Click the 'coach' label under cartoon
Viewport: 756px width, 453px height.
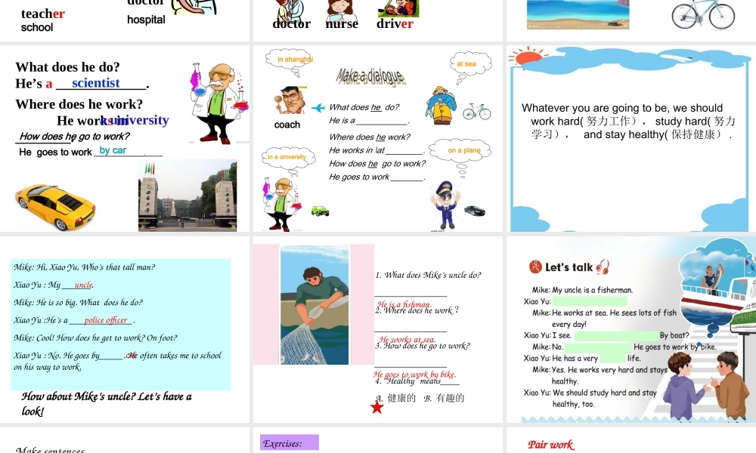pyautogui.click(x=287, y=125)
